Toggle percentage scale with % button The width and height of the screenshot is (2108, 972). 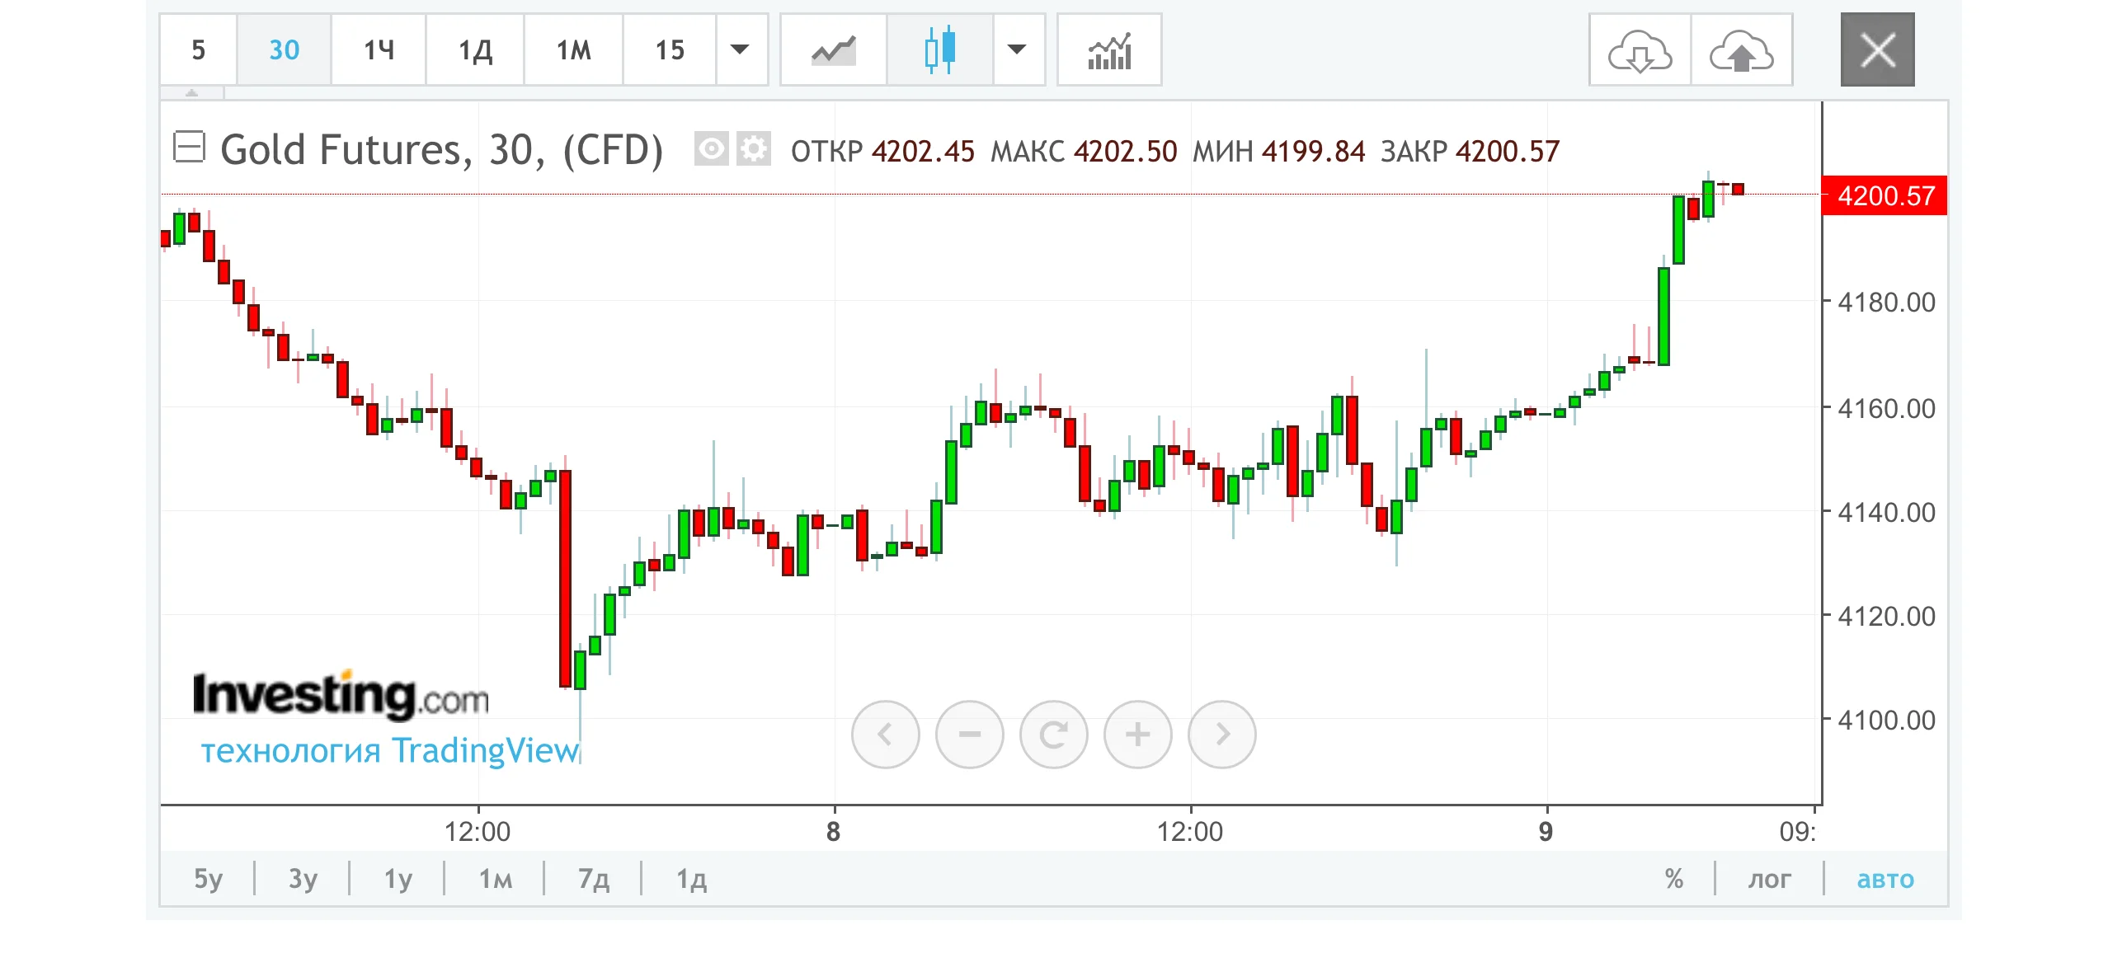[1674, 878]
